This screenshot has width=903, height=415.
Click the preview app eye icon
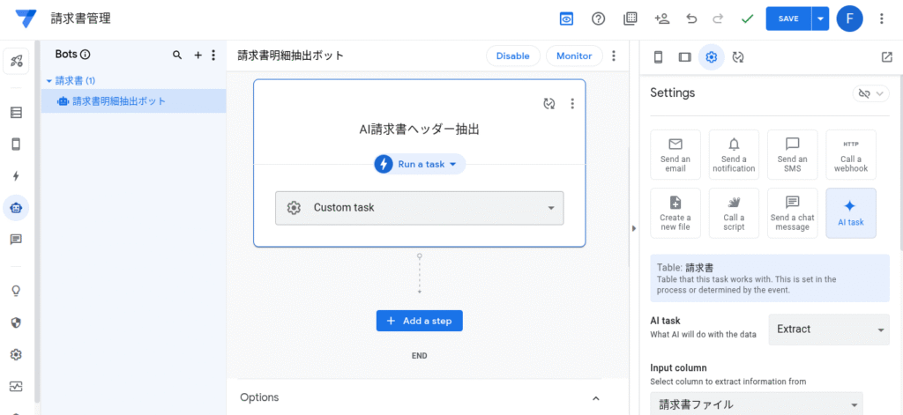(x=566, y=19)
